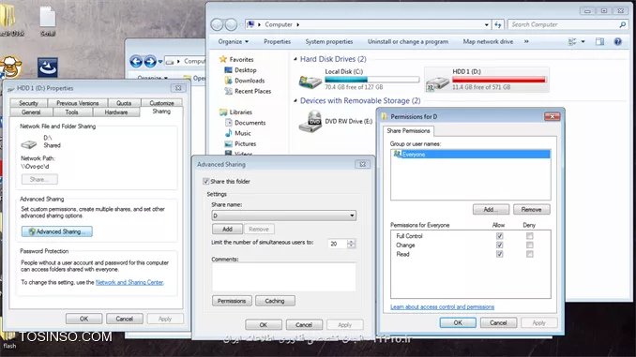Click OK in Permissions for D dialog

[x=458, y=322]
